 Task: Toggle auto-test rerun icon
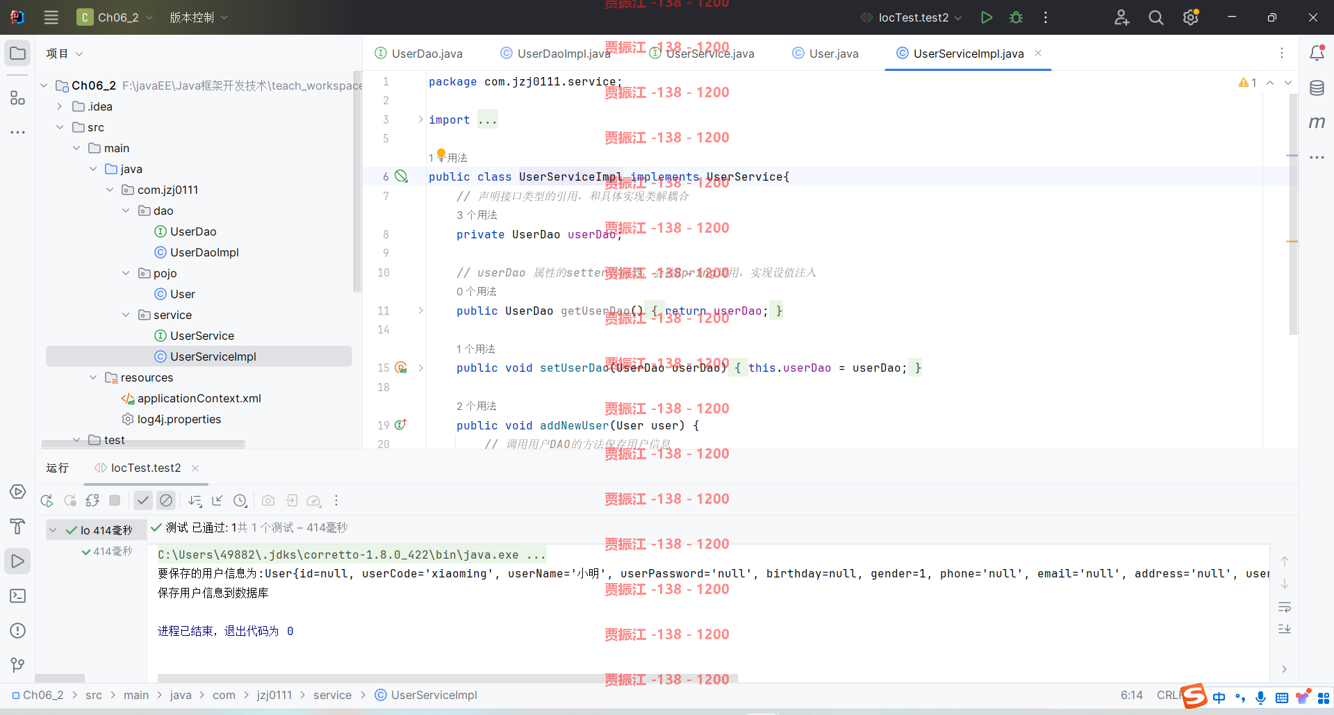[x=92, y=500]
